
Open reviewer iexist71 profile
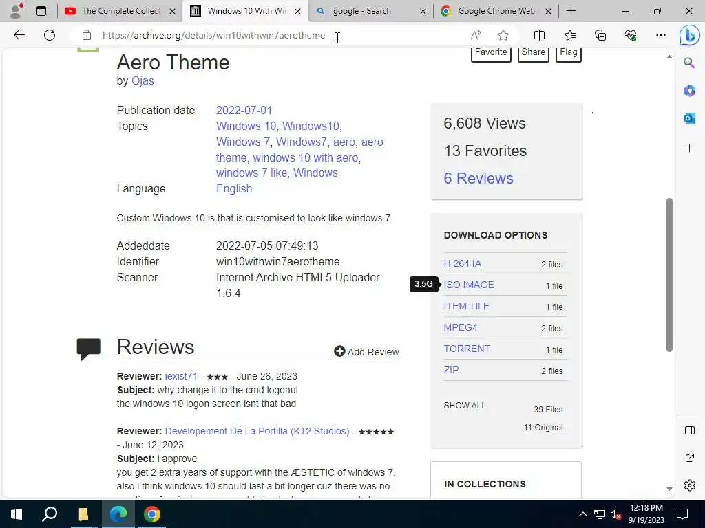(x=181, y=376)
